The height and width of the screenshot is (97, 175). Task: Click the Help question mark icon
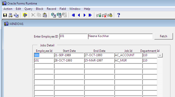119,15
